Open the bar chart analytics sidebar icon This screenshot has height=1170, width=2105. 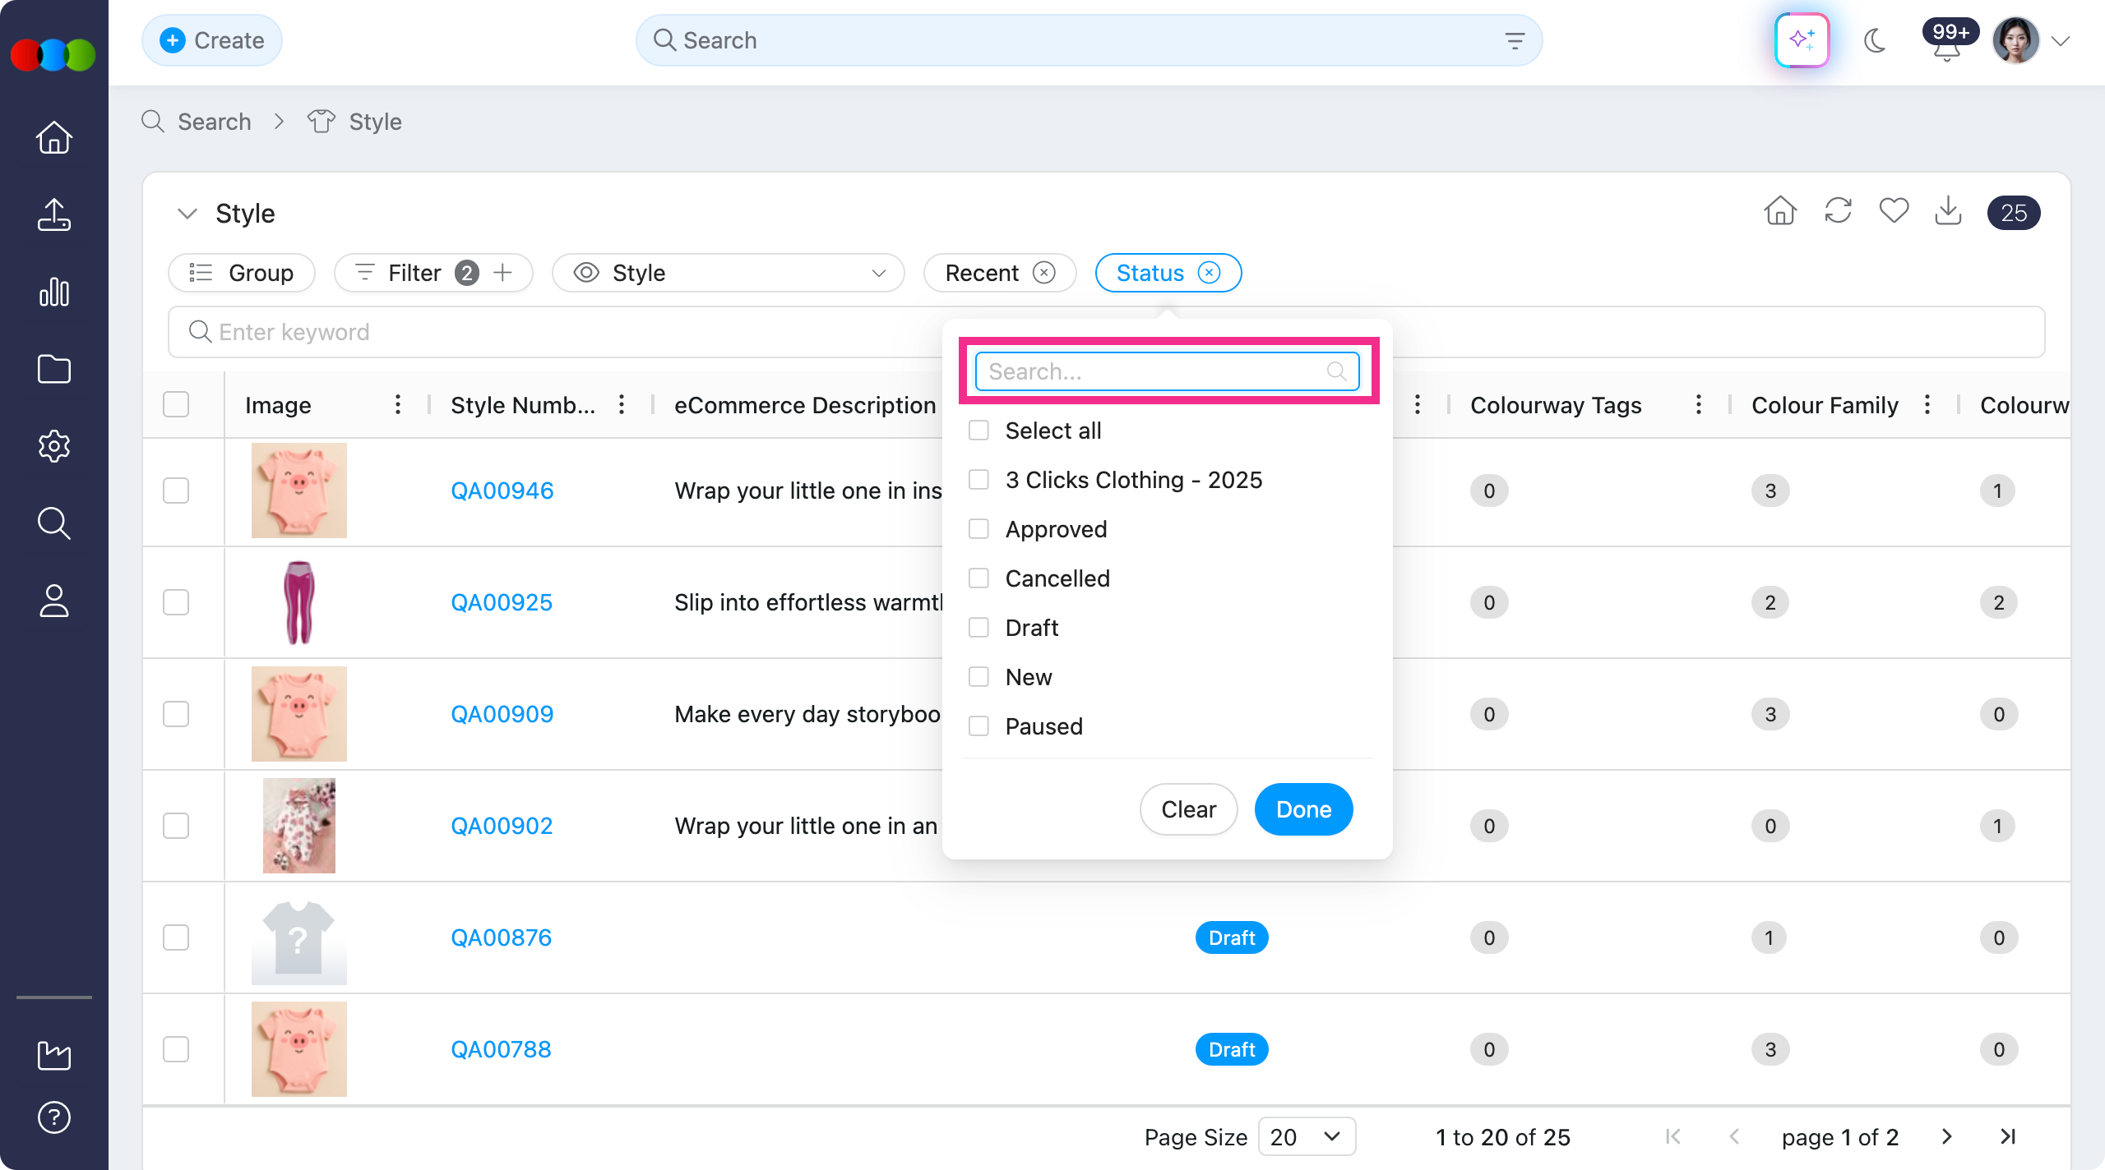[54, 292]
